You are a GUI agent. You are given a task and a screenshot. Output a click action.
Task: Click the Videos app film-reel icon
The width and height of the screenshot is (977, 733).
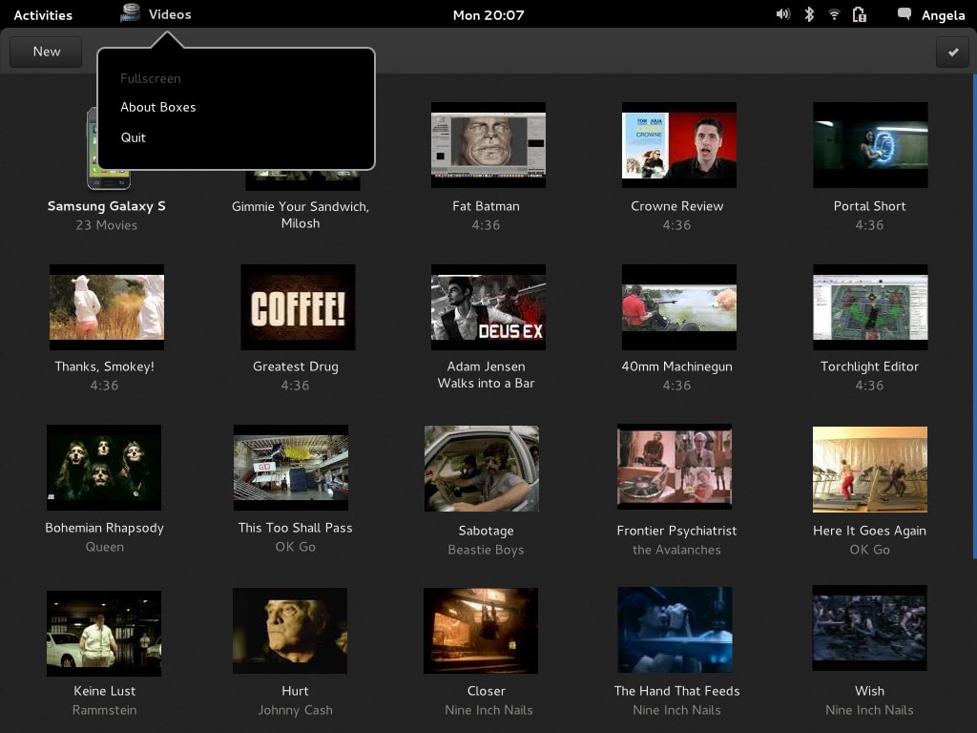click(x=130, y=13)
